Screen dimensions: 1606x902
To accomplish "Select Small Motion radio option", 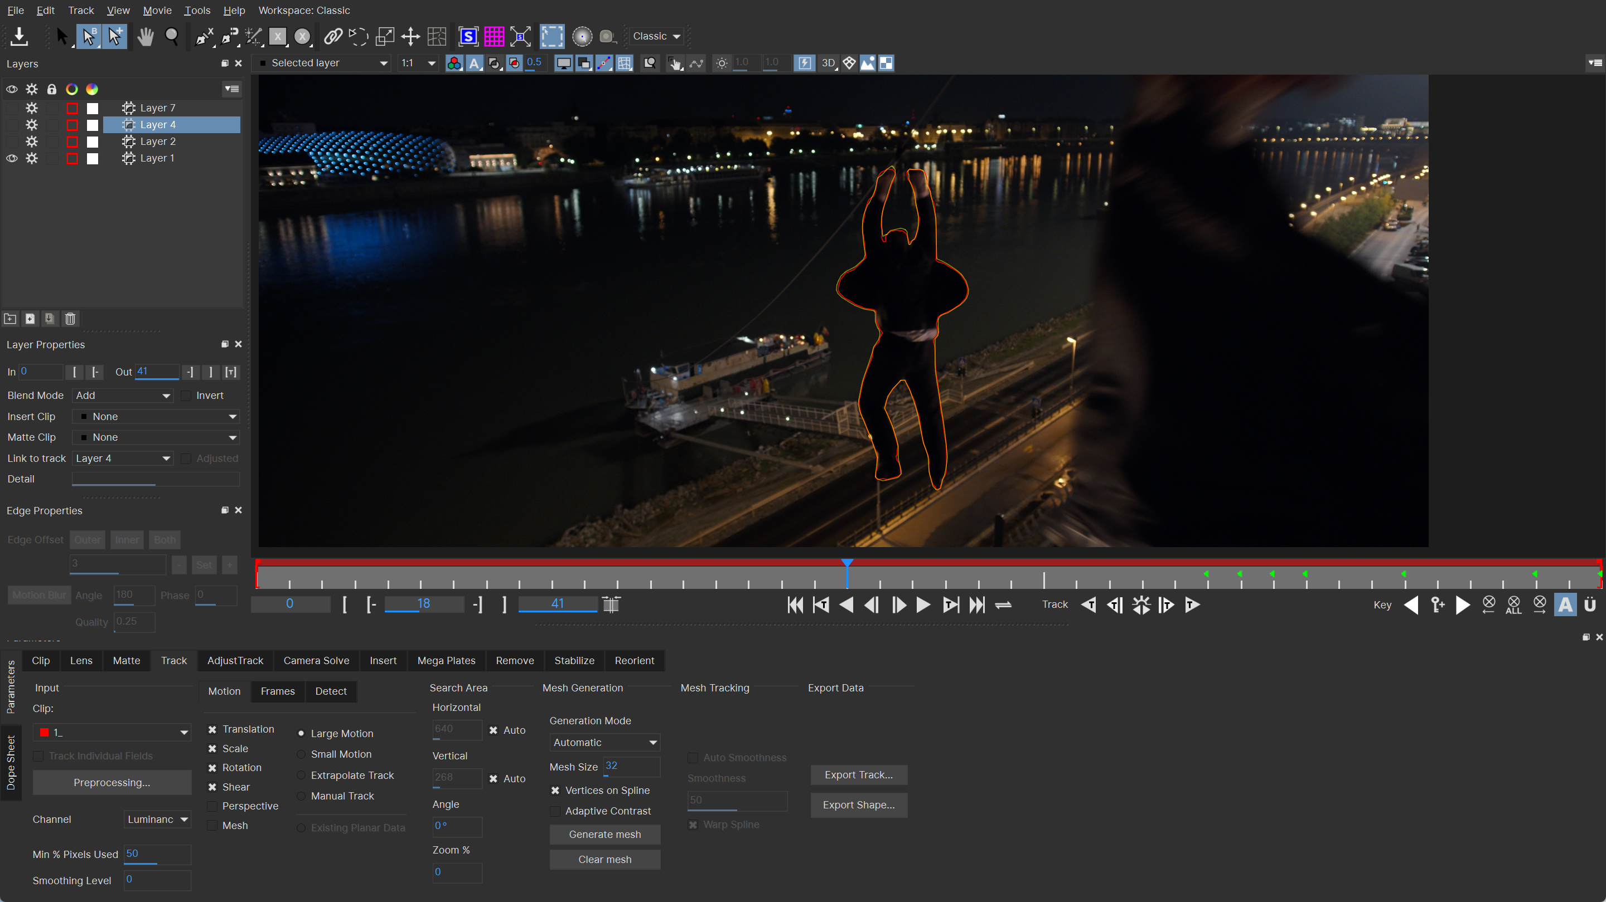I will click(301, 754).
